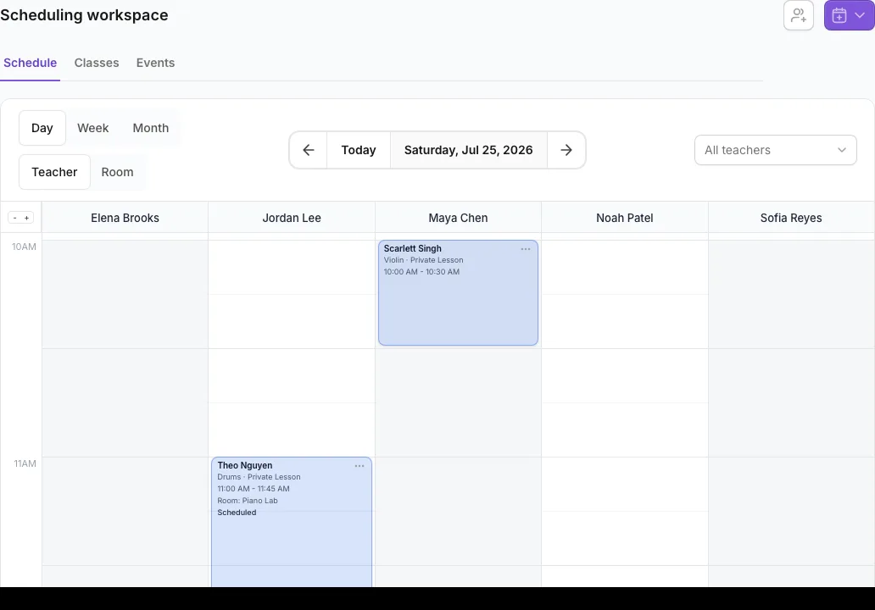The height and width of the screenshot is (610, 875).
Task: Go to previous day arrow
Action: (x=309, y=150)
